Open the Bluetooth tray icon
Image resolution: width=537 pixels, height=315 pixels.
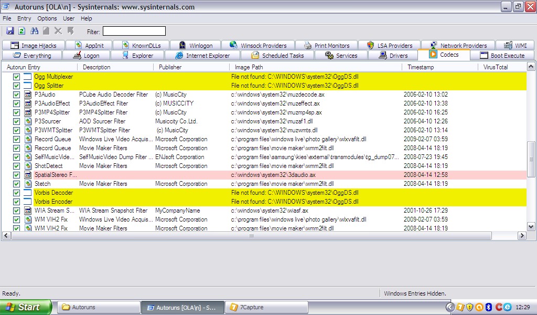[489, 307]
